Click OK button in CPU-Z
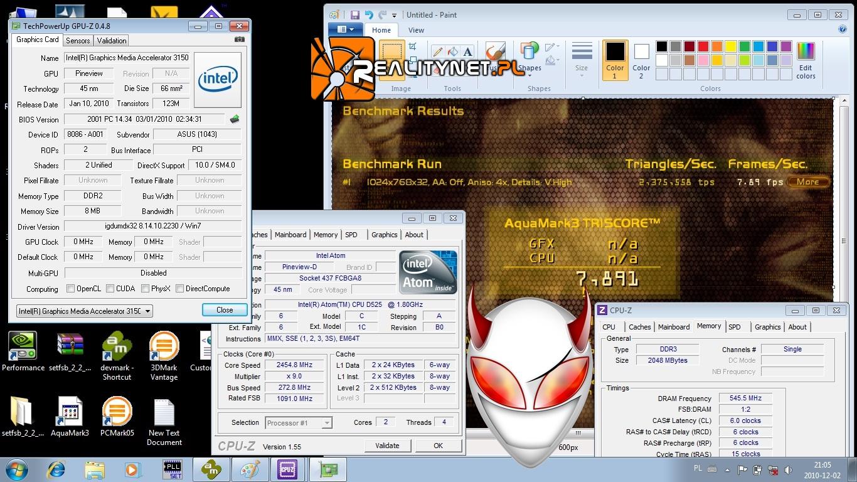857x482 pixels. (438, 446)
